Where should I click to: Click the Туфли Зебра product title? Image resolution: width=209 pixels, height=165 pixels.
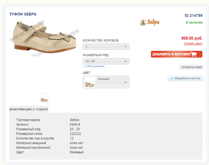pos(23,14)
